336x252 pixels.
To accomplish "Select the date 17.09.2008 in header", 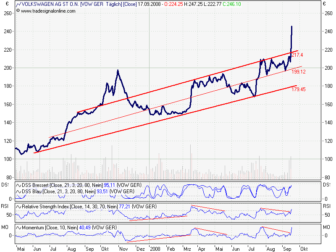I will [x=149, y=4].
